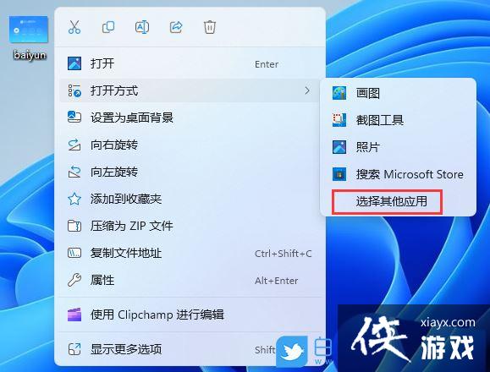Image resolution: width=490 pixels, height=372 pixels.
Task: Click the rotate right icon
Action: pyautogui.click(x=74, y=145)
